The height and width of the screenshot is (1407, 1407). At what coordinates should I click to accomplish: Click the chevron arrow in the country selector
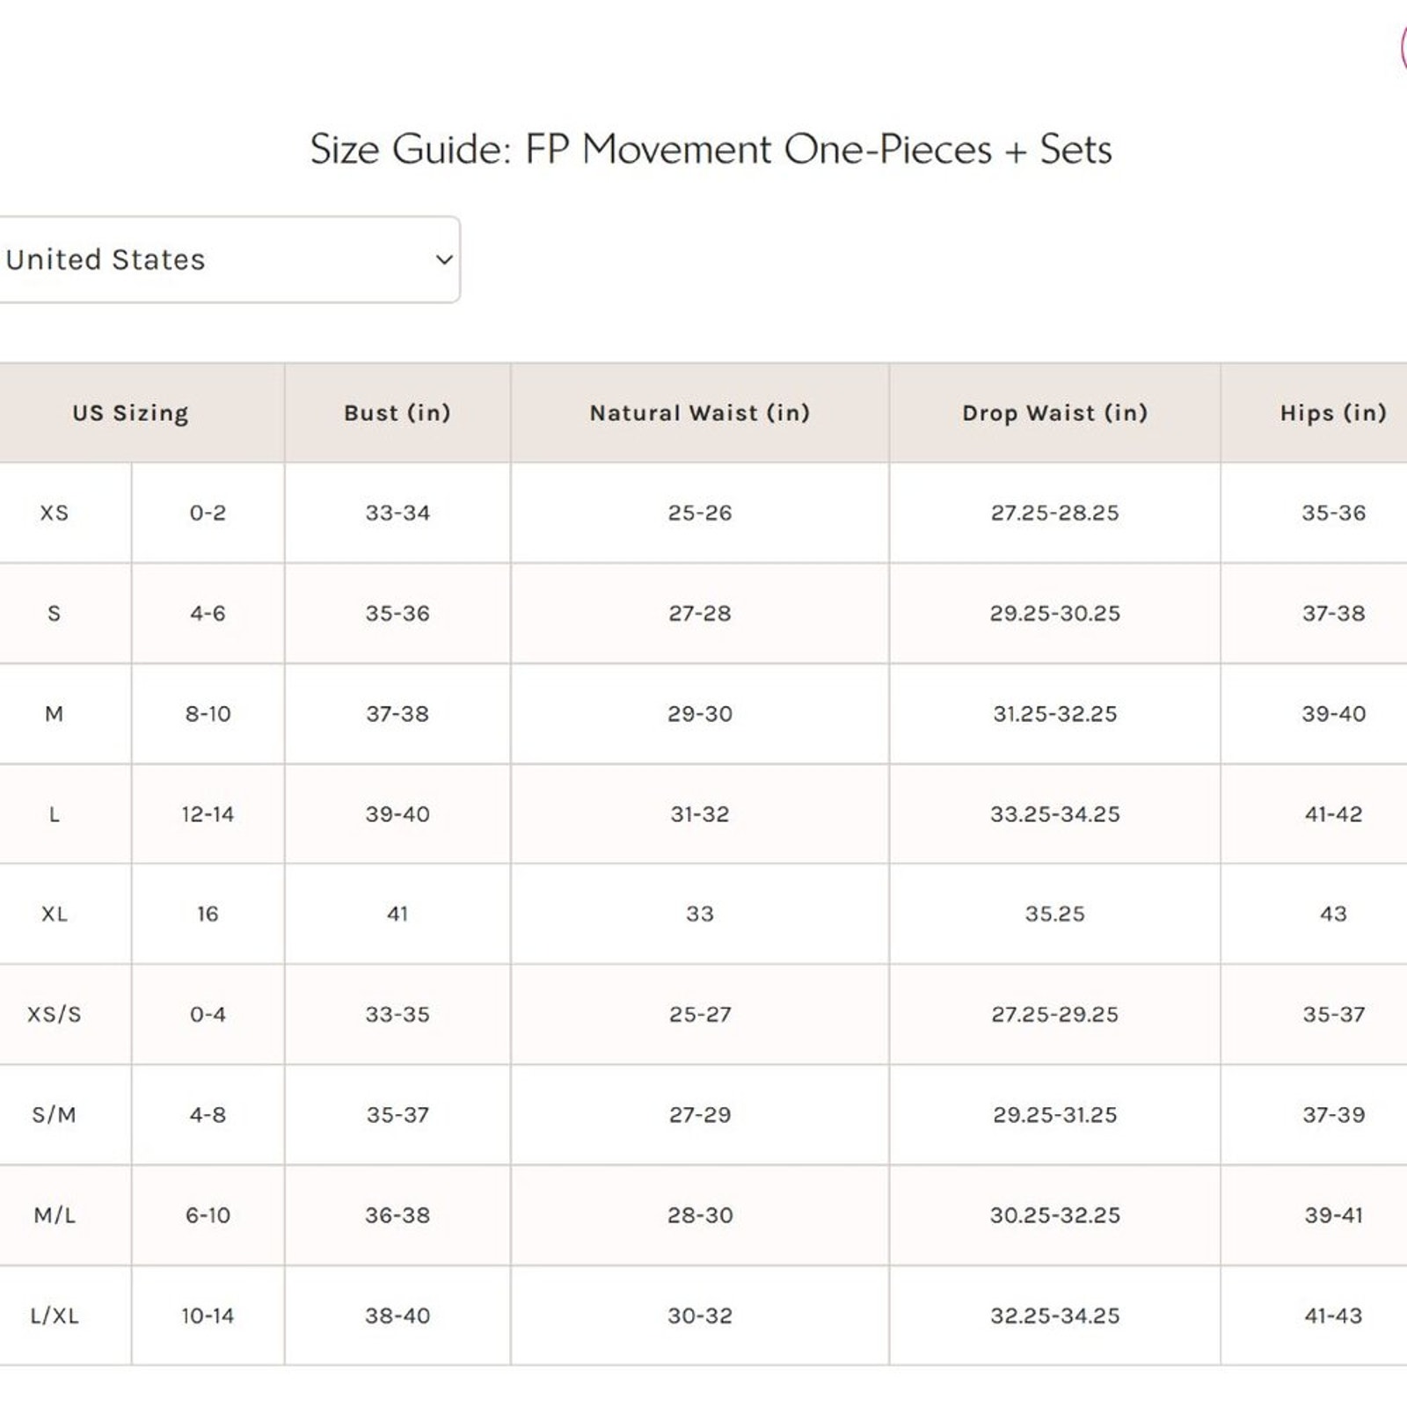444,260
